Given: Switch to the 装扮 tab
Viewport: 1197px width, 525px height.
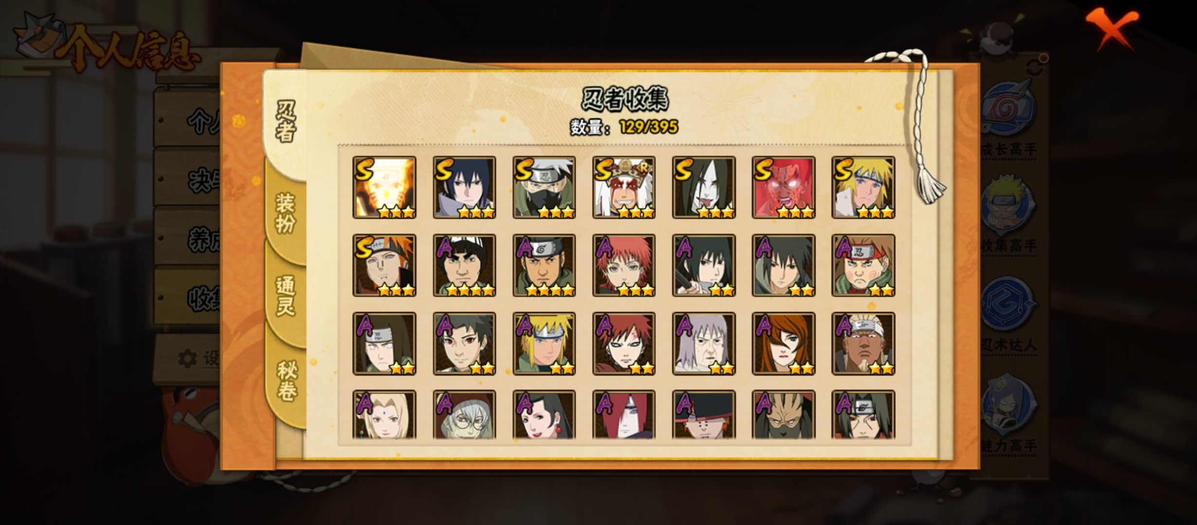Looking at the screenshot, I should pyautogui.click(x=285, y=213).
